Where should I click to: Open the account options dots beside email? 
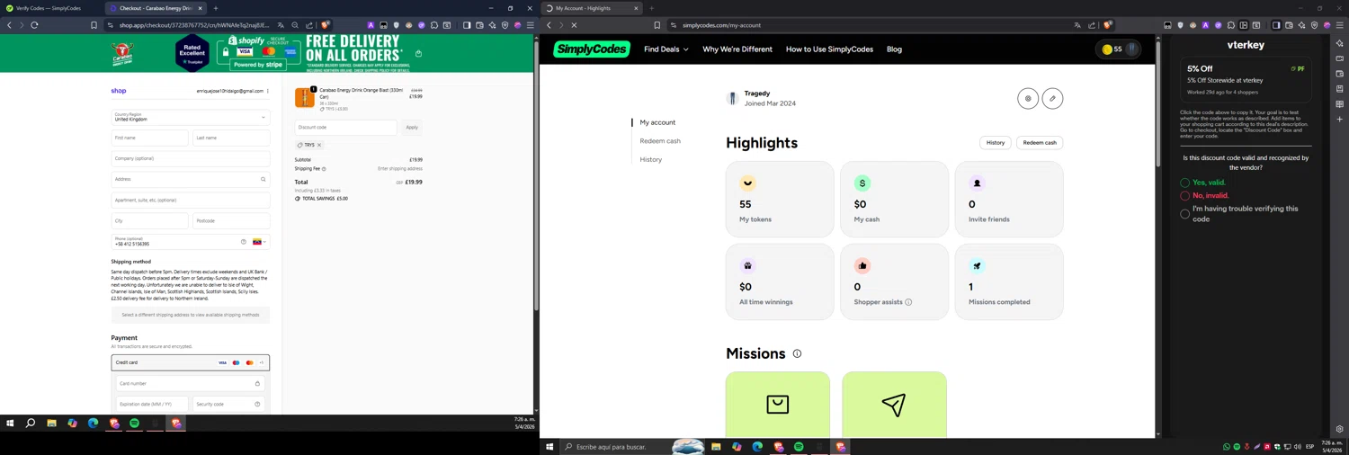pos(268,91)
